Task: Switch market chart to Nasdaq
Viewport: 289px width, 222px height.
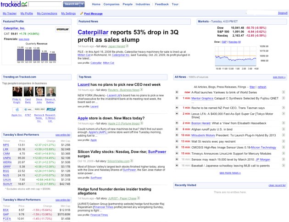Action: (x=233, y=42)
